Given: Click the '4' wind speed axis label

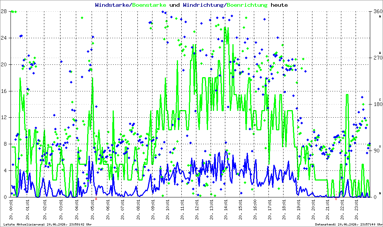Looking at the screenshot, I should [x=5, y=170].
